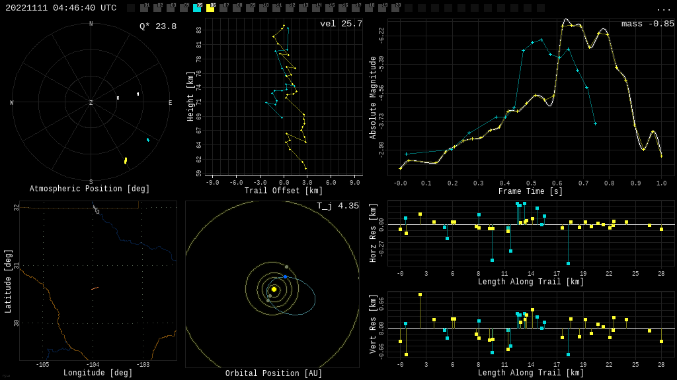Toggle the yellow station 06 box
The width and height of the screenshot is (677, 380).
(210, 8)
